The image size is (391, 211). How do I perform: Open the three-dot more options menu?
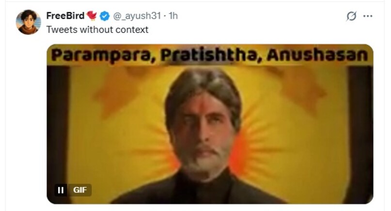click(368, 16)
